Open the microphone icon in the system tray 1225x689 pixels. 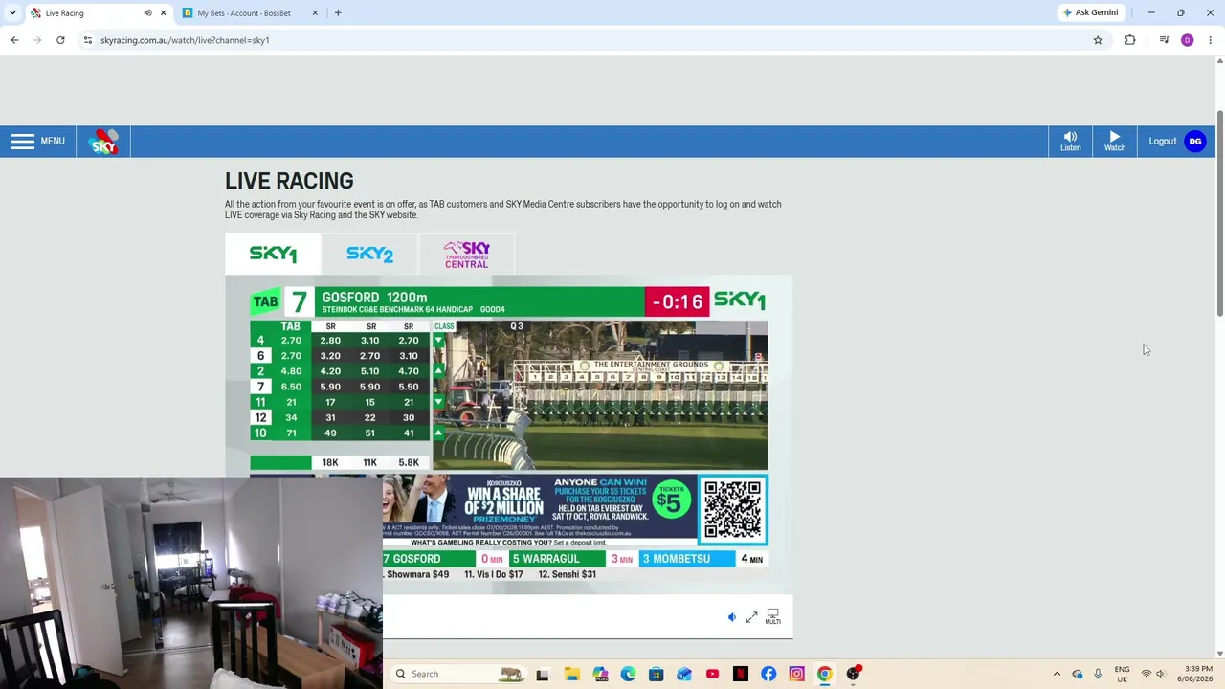1098,674
